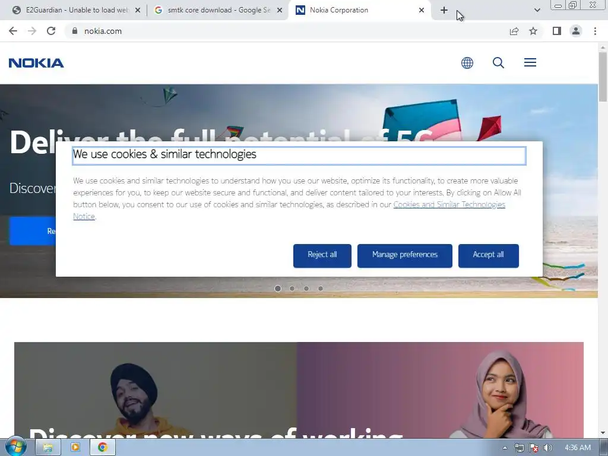
Task: Select second carousel dot indicator
Action: (292, 289)
